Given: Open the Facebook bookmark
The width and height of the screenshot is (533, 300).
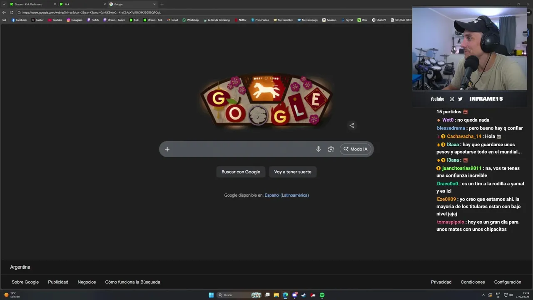Looking at the screenshot, I should 19,20.
